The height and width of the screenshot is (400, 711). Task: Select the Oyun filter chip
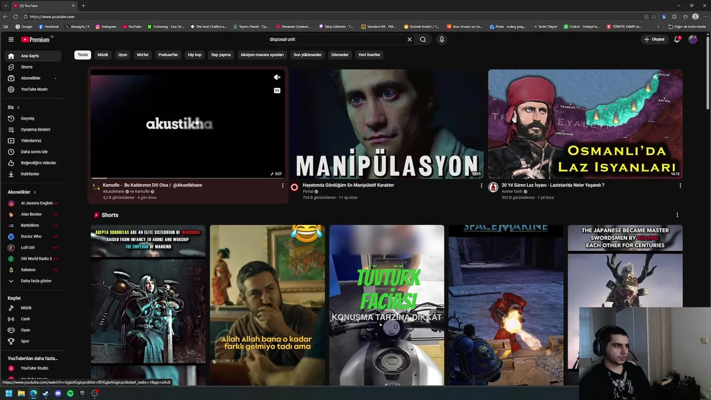coord(123,55)
